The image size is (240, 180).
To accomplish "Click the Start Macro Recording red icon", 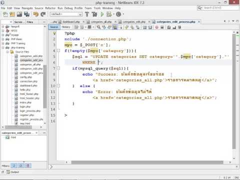I will pos(156,27).
